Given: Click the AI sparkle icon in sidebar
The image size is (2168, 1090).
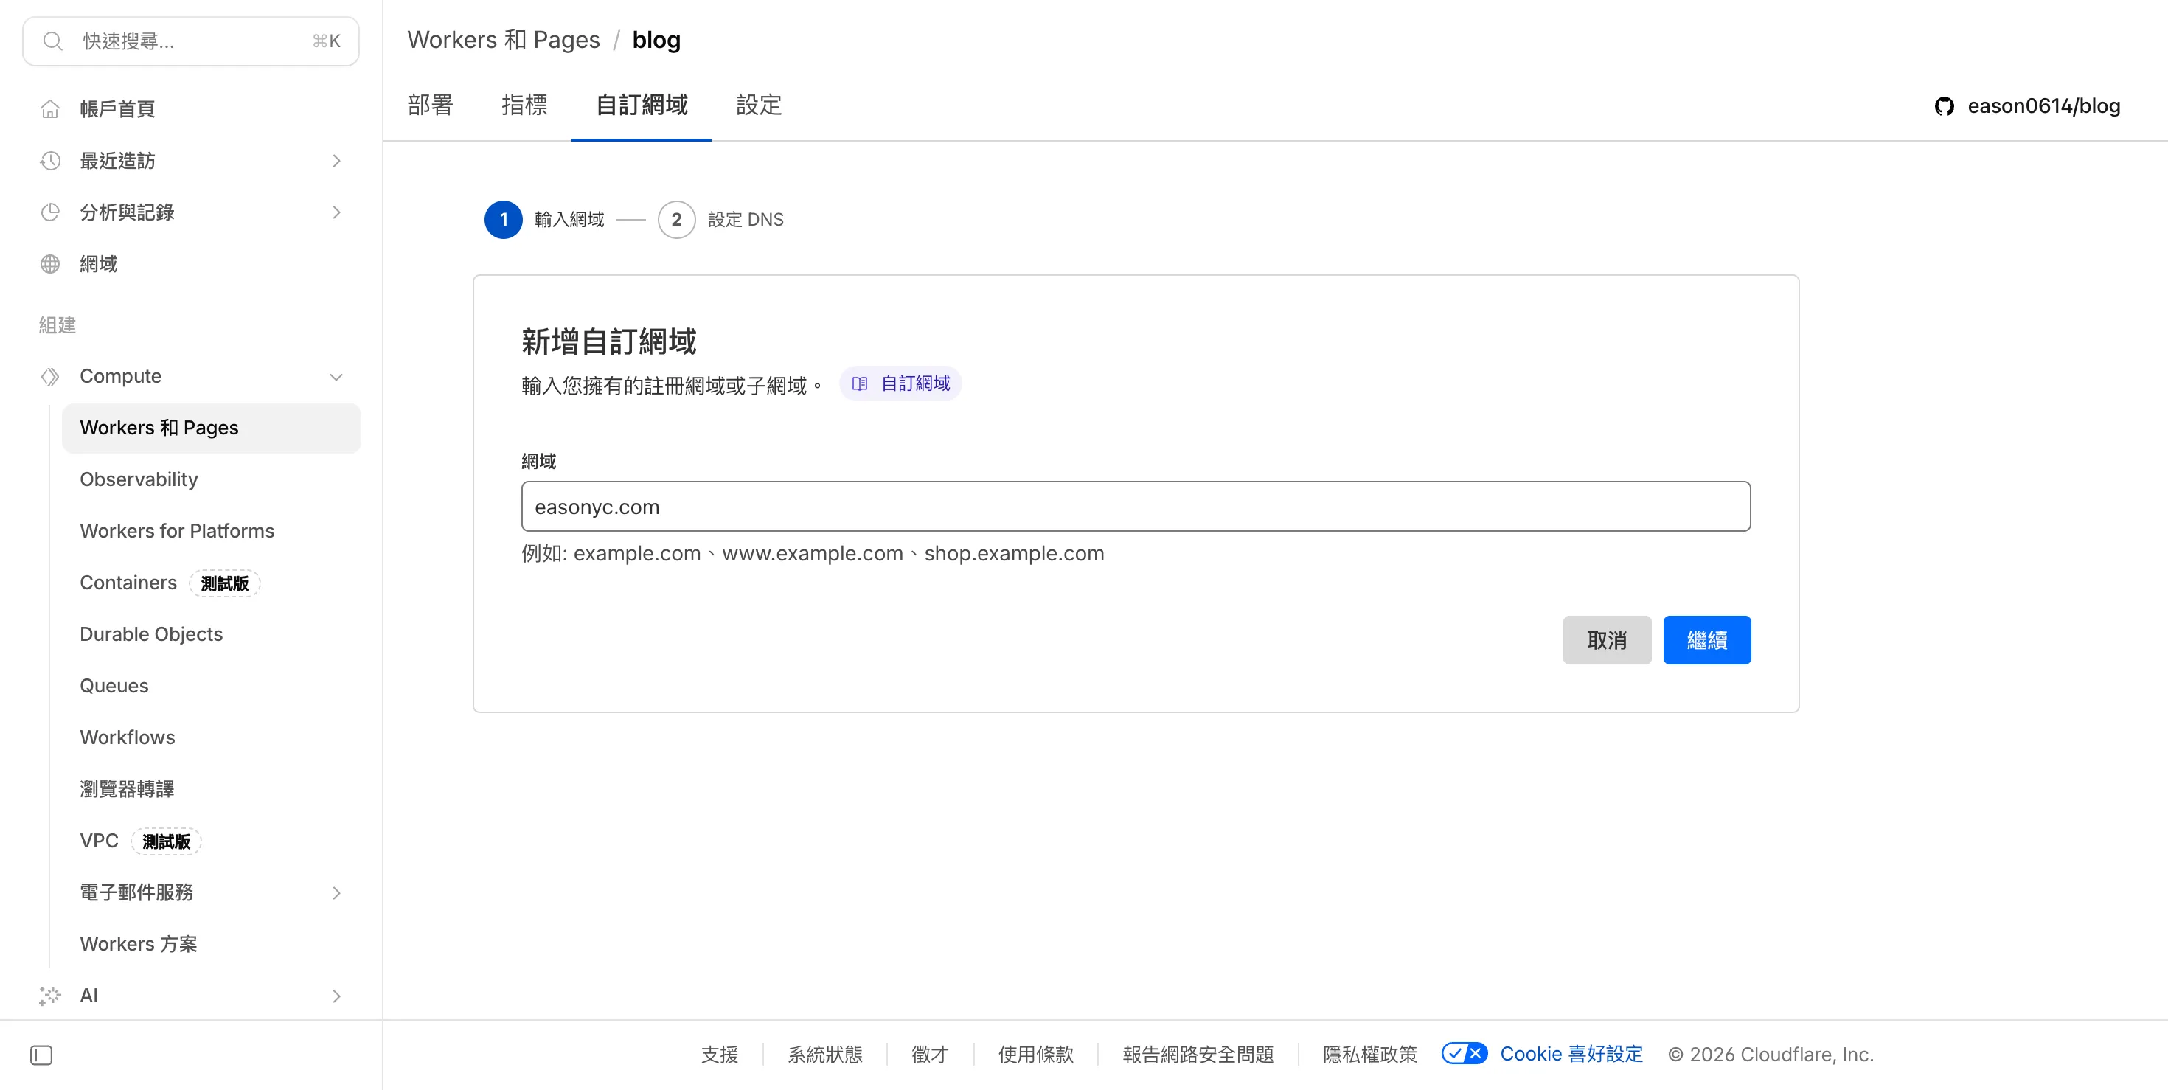Looking at the screenshot, I should tap(50, 996).
